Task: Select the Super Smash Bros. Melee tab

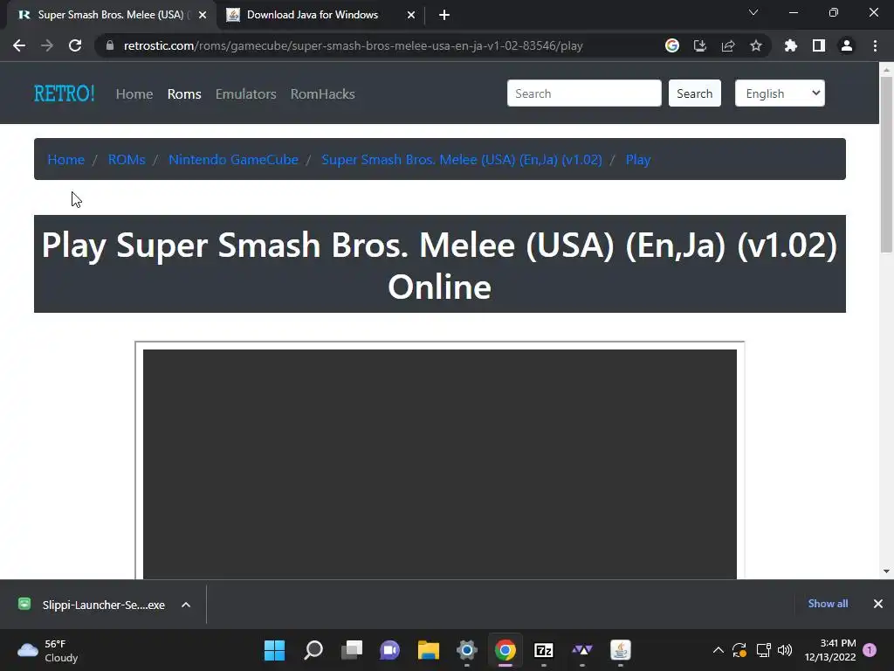Action: [x=111, y=15]
